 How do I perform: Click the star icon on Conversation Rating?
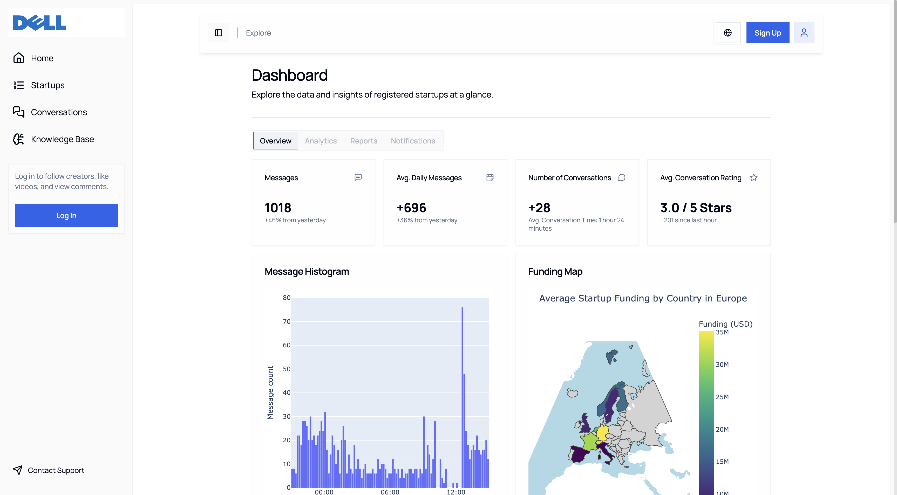click(753, 177)
